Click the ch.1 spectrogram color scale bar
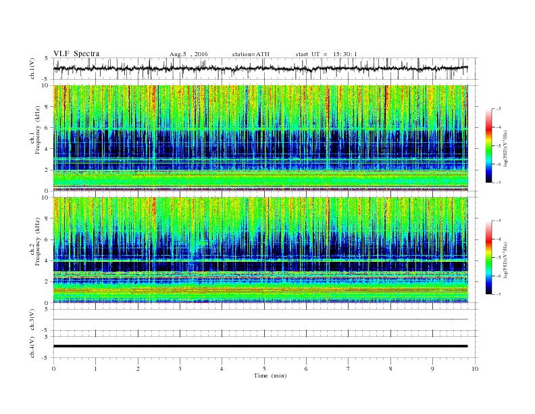 (x=488, y=145)
